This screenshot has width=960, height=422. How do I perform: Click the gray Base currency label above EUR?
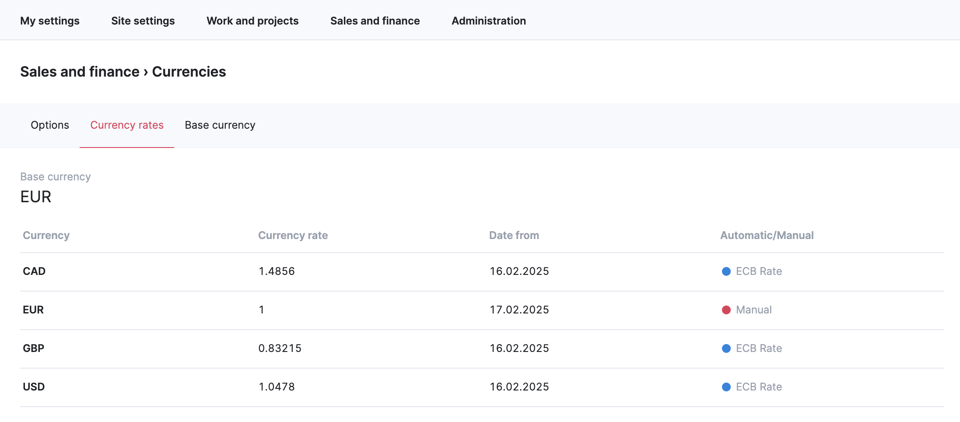click(56, 177)
